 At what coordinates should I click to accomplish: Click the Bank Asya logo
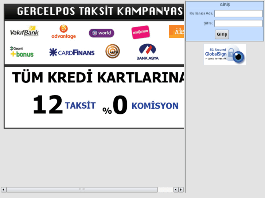(x=148, y=52)
